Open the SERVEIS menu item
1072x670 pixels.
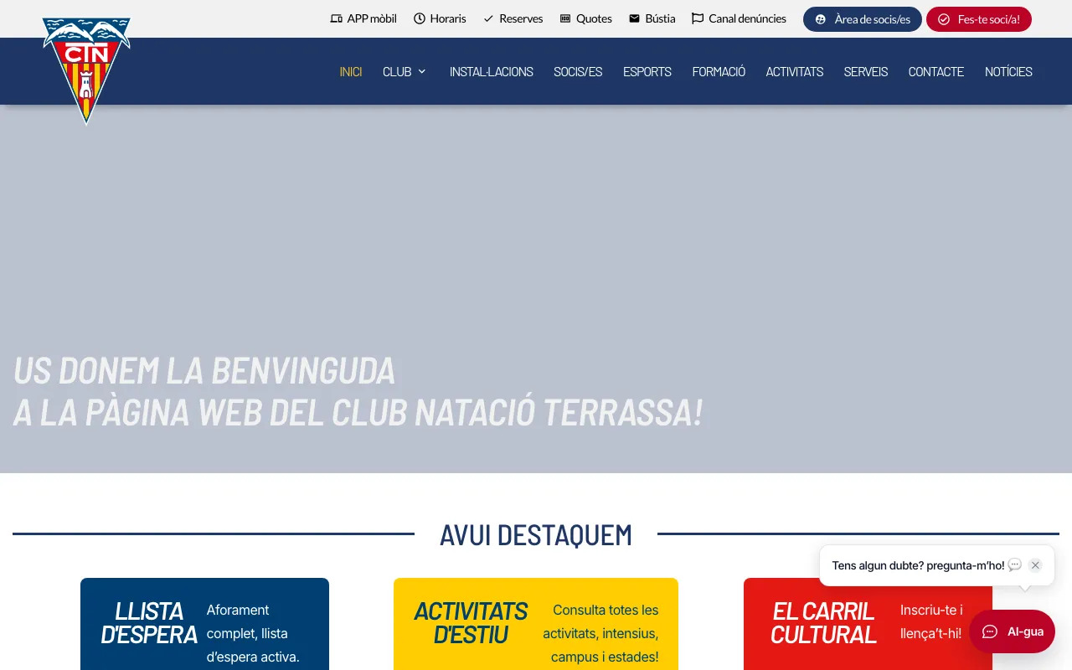pos(866,71)
